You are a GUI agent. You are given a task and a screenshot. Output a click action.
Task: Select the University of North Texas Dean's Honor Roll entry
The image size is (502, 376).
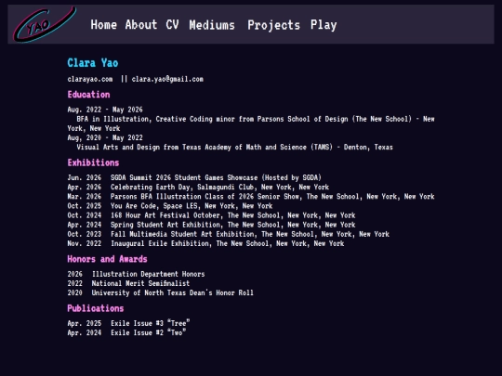[x=161, y=292]
